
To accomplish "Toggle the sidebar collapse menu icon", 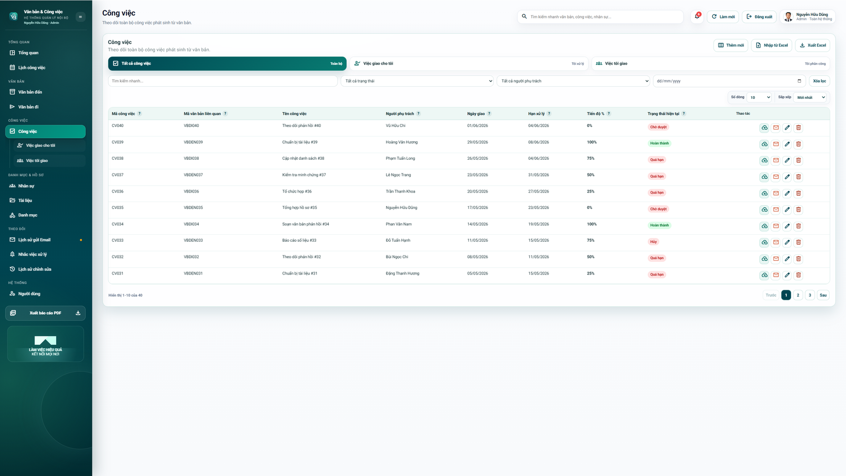I will [80, 17].
